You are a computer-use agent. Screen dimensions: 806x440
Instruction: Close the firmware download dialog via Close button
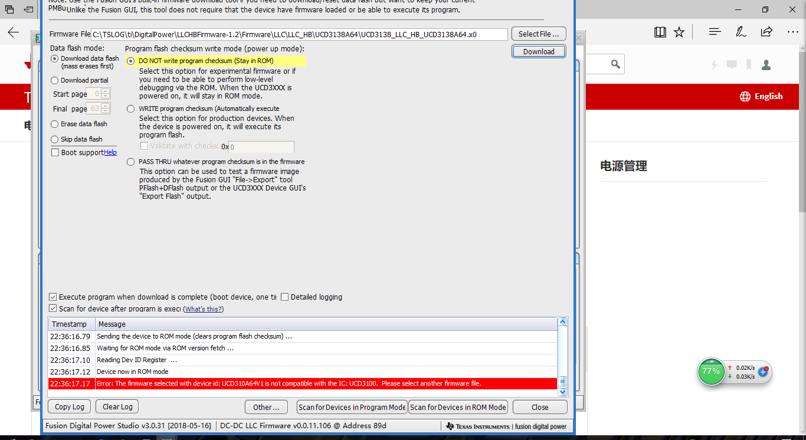pyautogui.click(x=540, y=407)
